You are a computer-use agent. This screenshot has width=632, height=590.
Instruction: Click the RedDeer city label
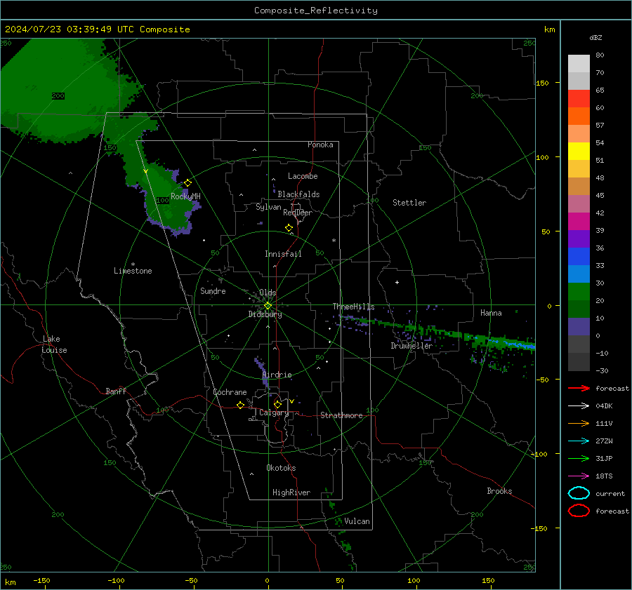[x=298, y=213]
